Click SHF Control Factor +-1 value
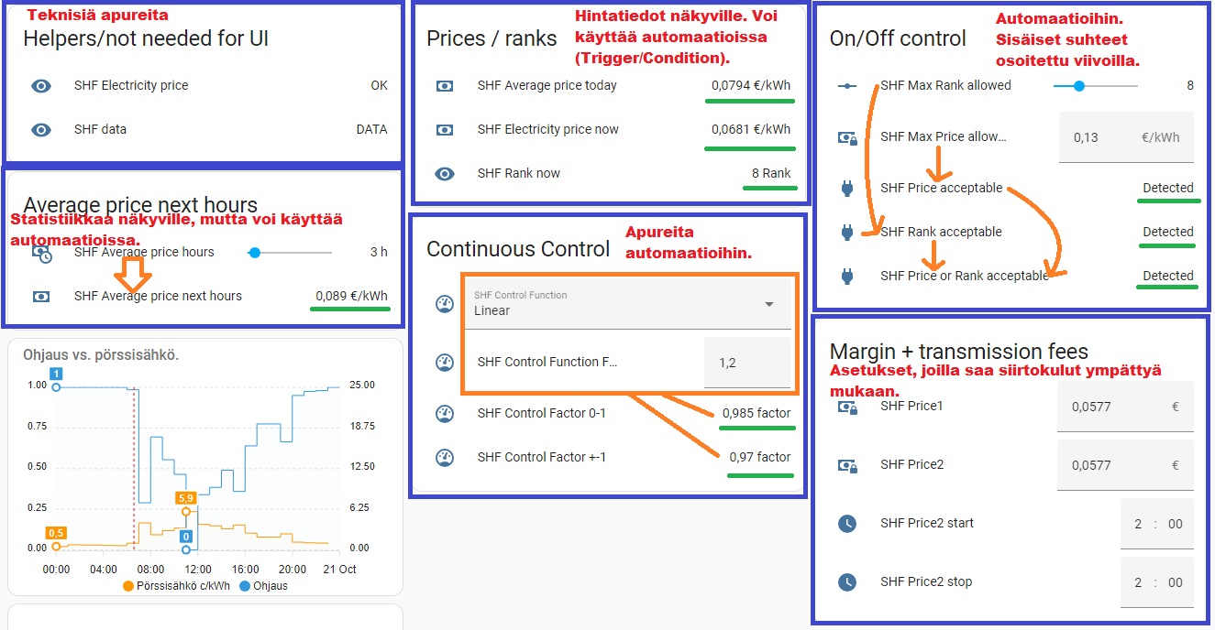This screenshot has width=1215, height=630. (759, 458)
